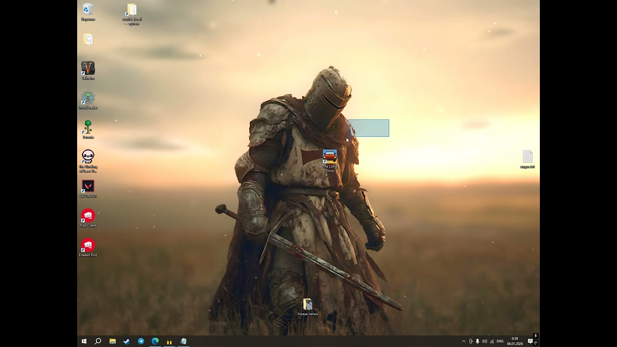Select the Корзина recycle bin icon

[88, 12]
